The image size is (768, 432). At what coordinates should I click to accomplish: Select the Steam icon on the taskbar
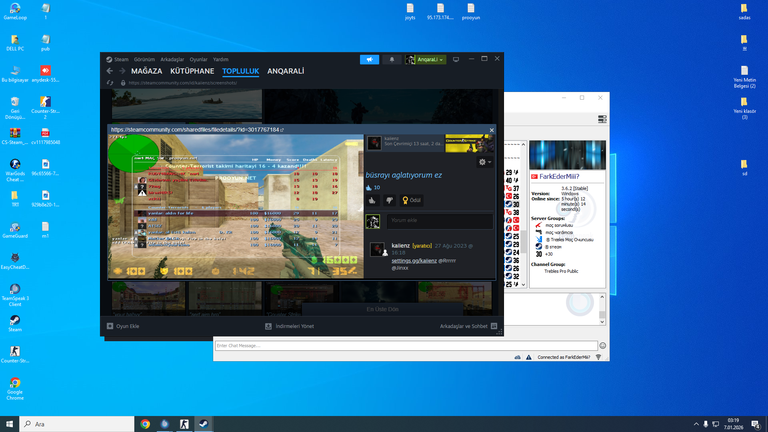point(204,424)
